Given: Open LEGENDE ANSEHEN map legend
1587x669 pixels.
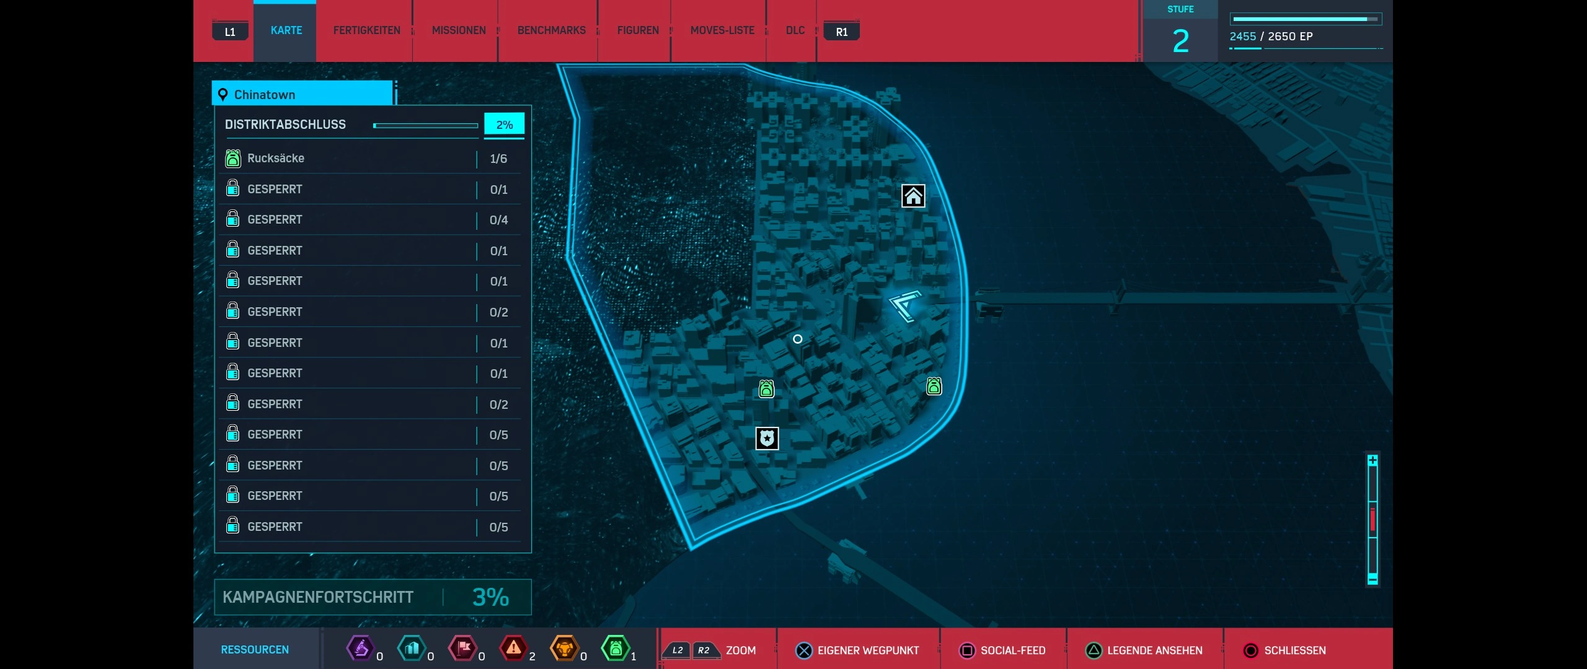Looking at the screenshot, I should coord(1155,650).
